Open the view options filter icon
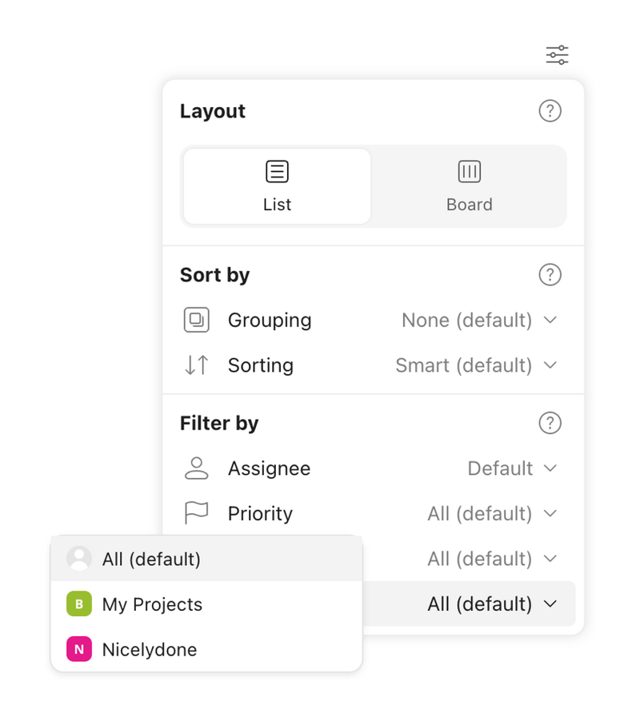The image size is (640, 725). (557, 54)
